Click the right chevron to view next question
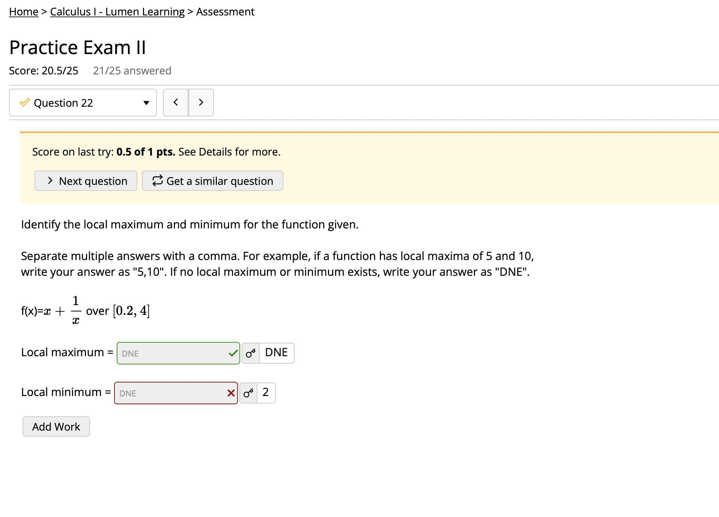The image size is (719, 517). pos(201,102)
